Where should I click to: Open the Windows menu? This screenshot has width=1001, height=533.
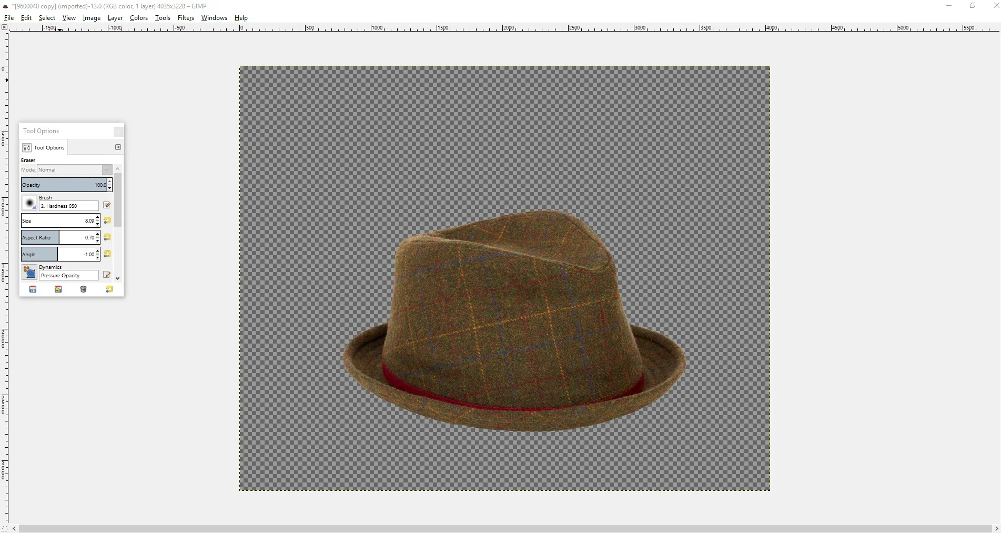[214, 17]
